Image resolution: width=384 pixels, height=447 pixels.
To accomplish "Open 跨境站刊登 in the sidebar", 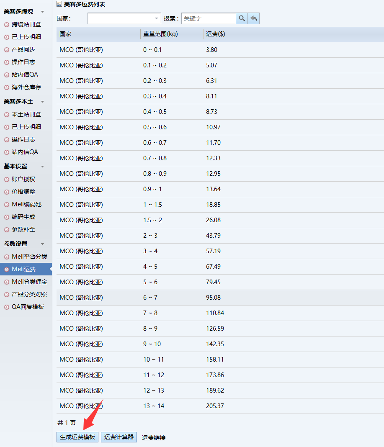I will pyautogui.click(x=26, y=24).
